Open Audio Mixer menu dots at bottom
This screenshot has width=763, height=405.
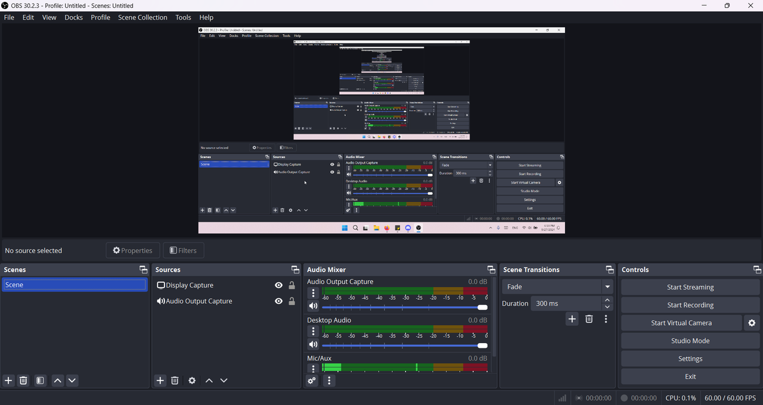tap(329, 381)
